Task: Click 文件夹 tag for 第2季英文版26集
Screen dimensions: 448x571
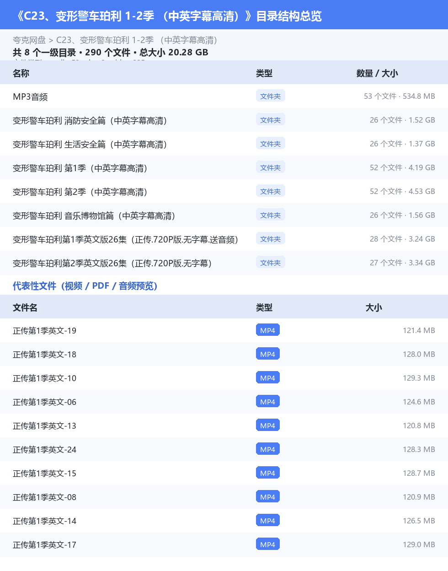Action: (271, 263)
